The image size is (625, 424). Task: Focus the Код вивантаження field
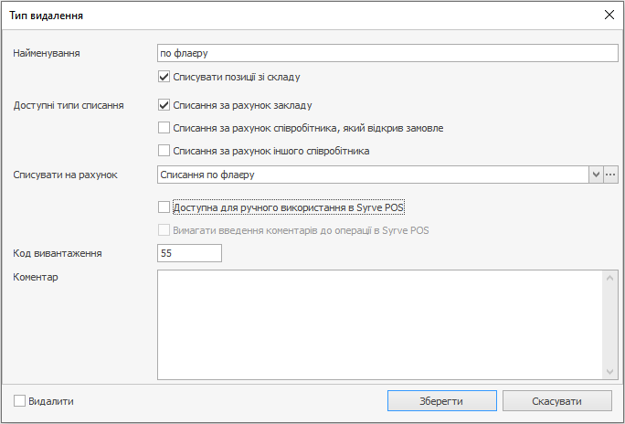pyautogui.click(x=189, y=253)
